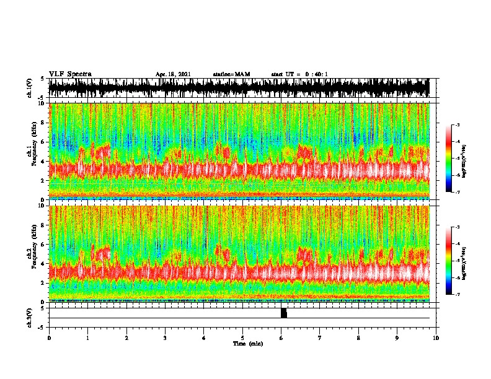Click inside the ch.1 spectrogram panel

(239, 151)
